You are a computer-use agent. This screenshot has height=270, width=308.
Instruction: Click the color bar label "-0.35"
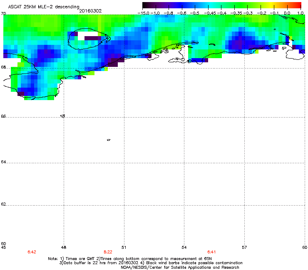pos(236,13)
